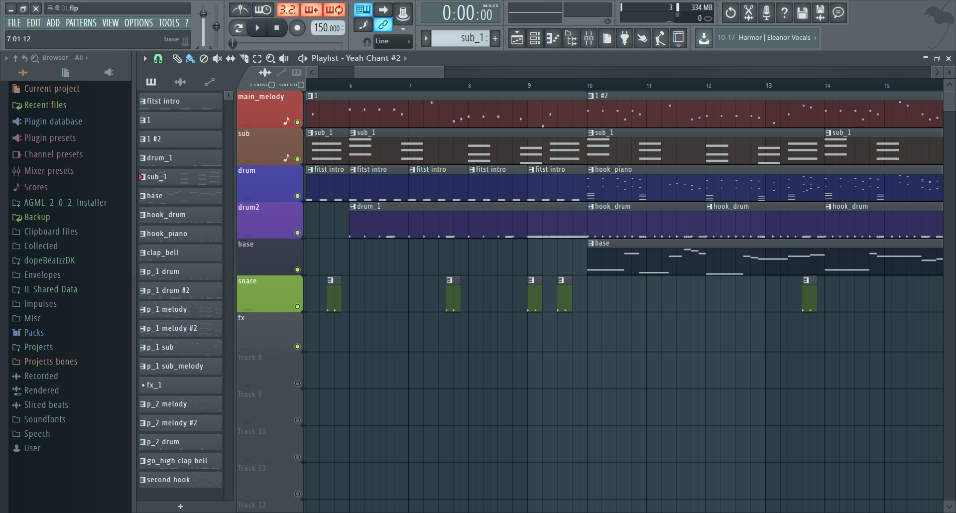
Task: Enable wait for input before playing
Action: coord(263,10)
